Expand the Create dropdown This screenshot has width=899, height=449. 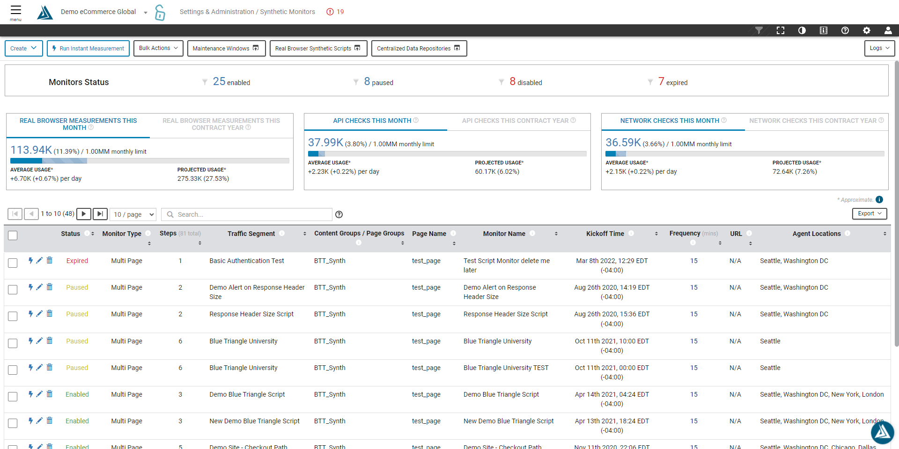tap(23, 48)
